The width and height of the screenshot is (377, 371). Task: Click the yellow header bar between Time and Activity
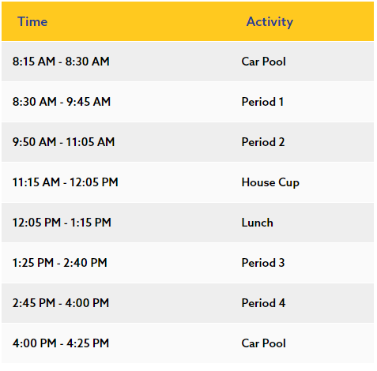coord(147,21)
